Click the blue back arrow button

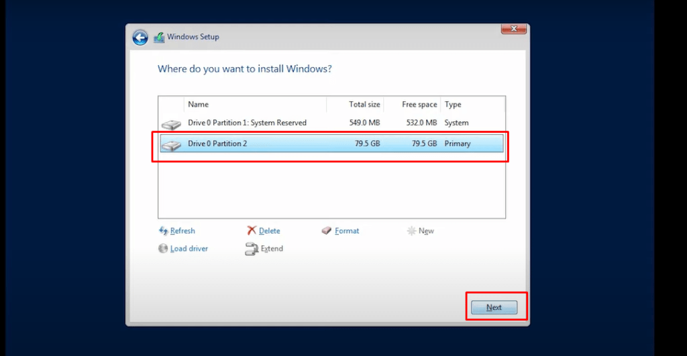coord(140,38)
